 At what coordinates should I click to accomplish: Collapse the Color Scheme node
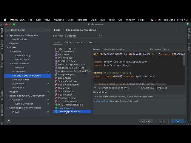pyautogui.click(x=10, y=63)
